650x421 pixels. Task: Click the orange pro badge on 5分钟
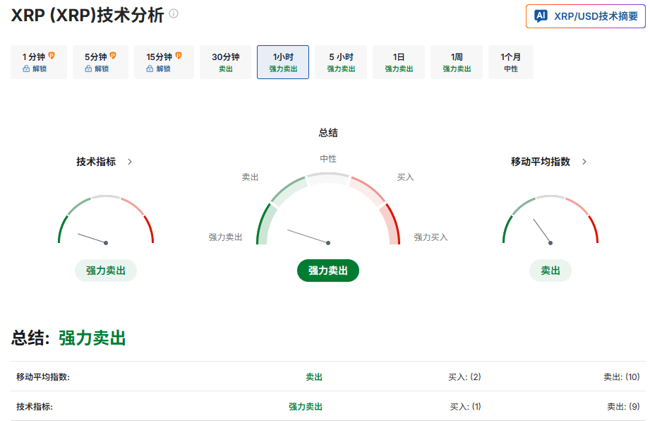tap(113, 56)
